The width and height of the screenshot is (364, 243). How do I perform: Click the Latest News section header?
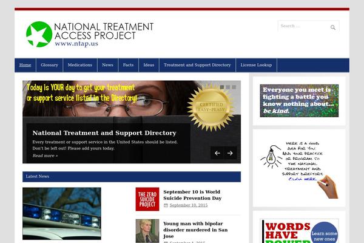pyautogui.click(x=132, y=177)
